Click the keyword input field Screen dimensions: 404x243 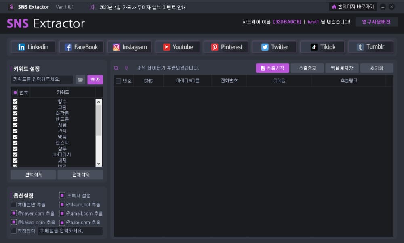42,80
